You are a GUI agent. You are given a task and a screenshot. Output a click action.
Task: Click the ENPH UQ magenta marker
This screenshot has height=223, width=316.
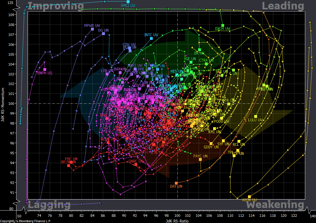pyautogui.click(x=45, y=70)
